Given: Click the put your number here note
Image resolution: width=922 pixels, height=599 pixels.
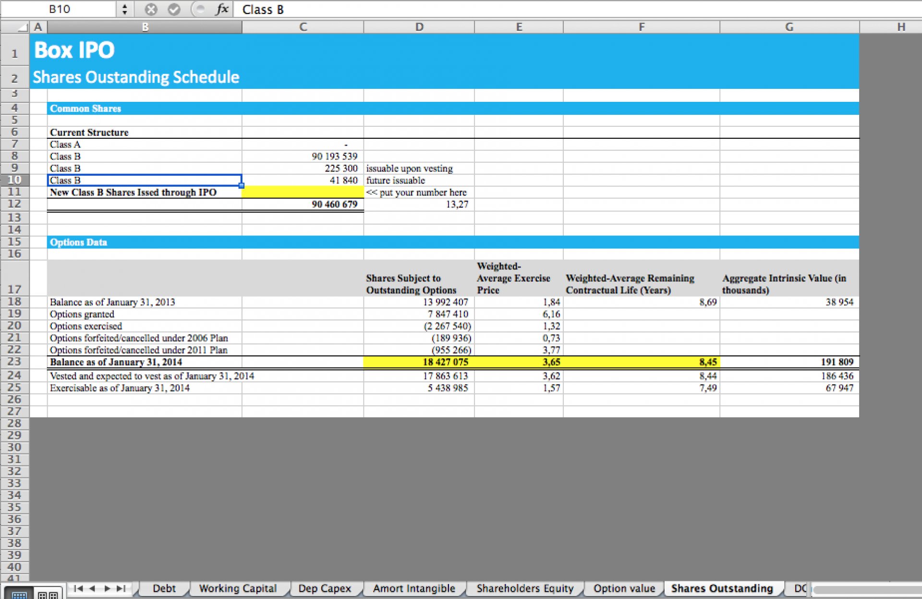Looking at the screenshot, I should [416, 192].
